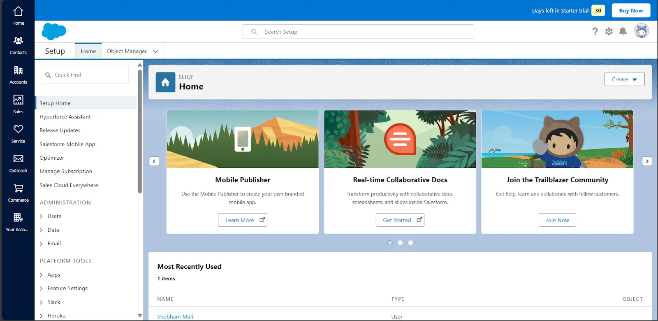Open Manage Subscription
Viewport: 658px width, 321px height.
[66, 172]
